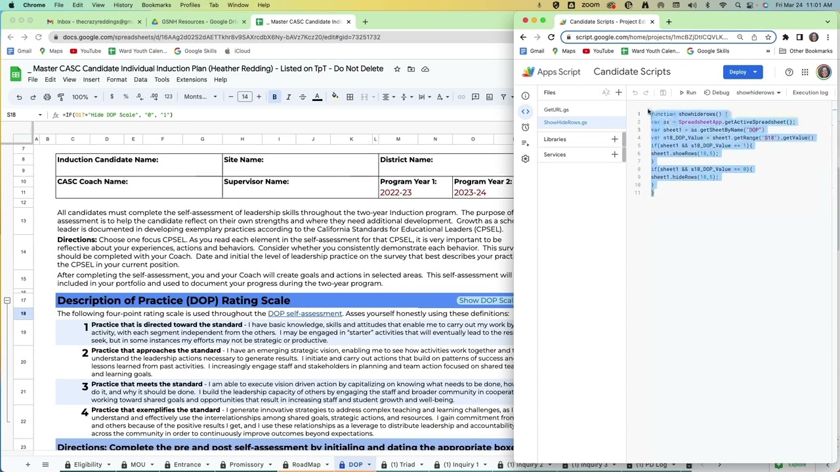Open the Sheets Data menu
This screenshot has height=472, width=840.
pos(140,79)
